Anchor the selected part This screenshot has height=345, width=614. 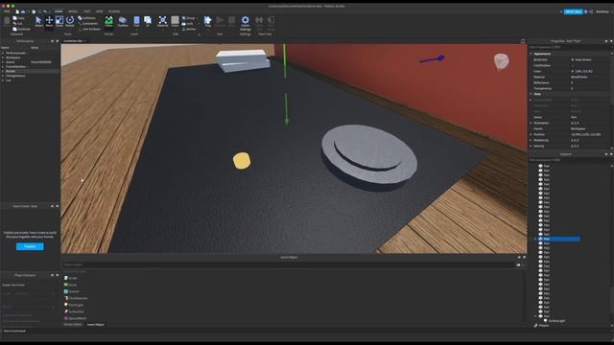(189, 29)
